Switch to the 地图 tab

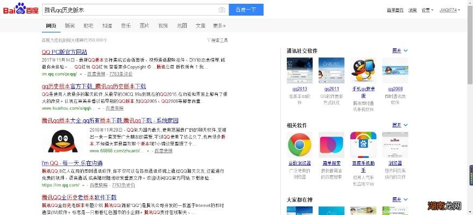click(182, 26)
